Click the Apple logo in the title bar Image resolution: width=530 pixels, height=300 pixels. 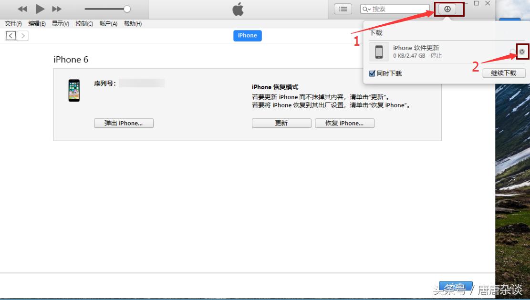tap(238, 9)
